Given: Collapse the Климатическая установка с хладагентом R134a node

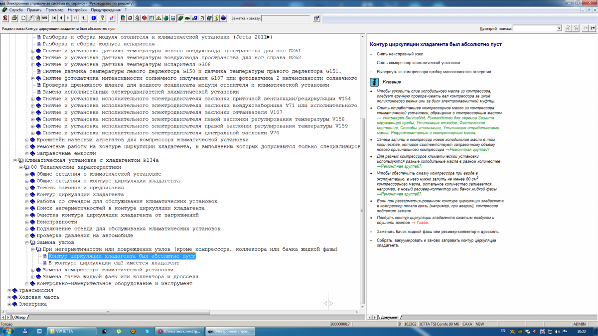Looking at the screenshot, I should click(14, 161).
